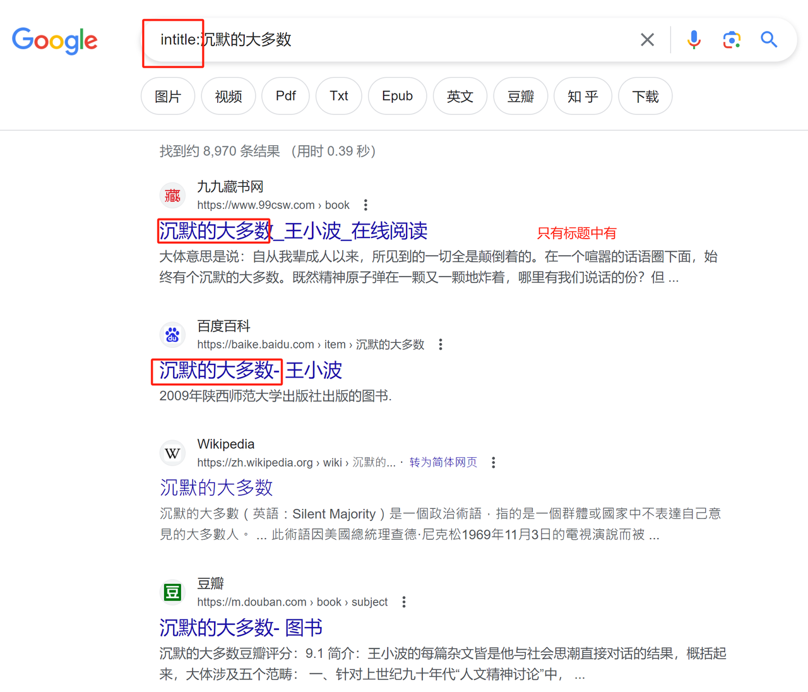The height and width of the screenshot is (692, 808).
Task: Open the 九九藏书网 result favicon
Action: pyautogui.click(x=172, y=196)
